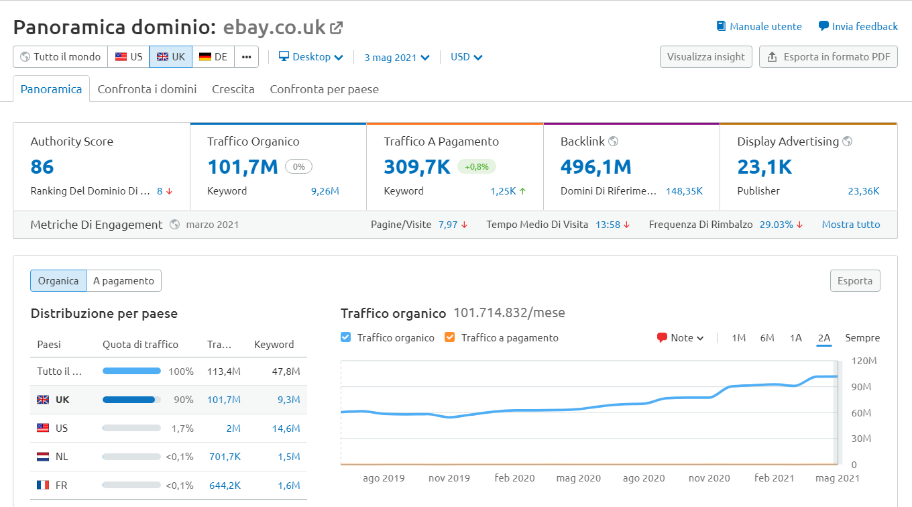Image resolution: width=912 pixels, height=507 pixels.
Task: Select Tutto il mondo database
Action: click(60, 57)
